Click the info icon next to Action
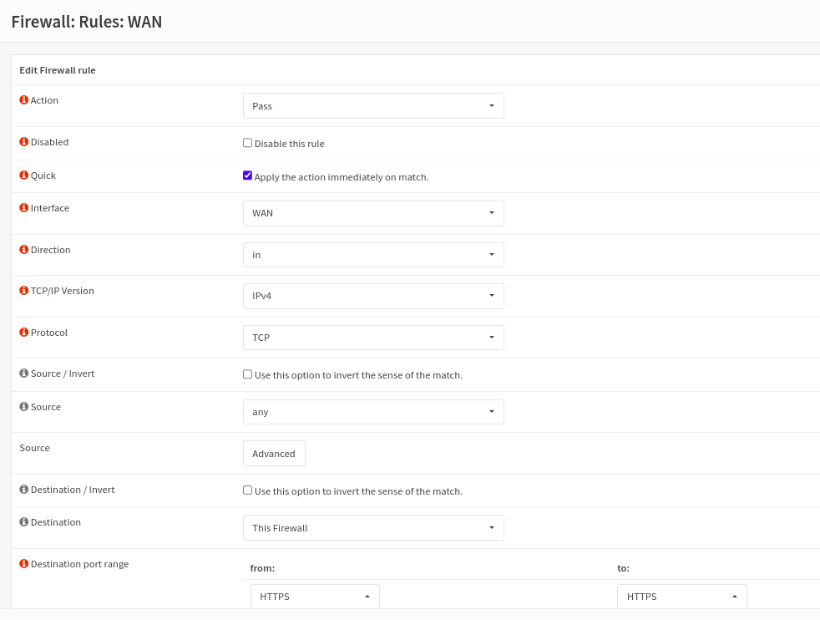820x620 pixels. (23, 99)
